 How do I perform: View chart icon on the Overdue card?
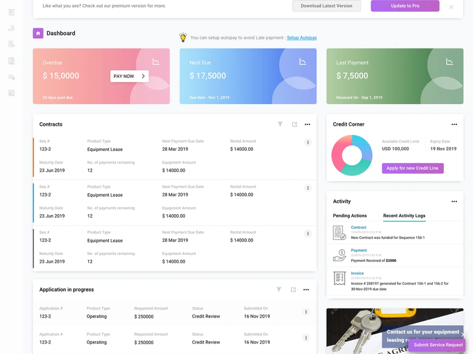[156, 62]
